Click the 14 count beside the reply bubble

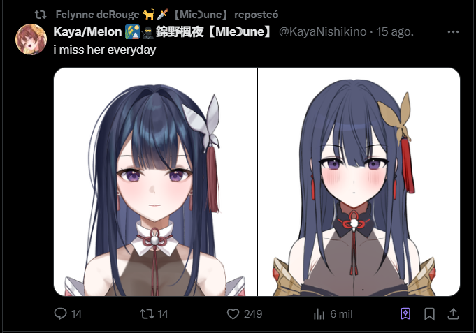click(x=76, y=314)
